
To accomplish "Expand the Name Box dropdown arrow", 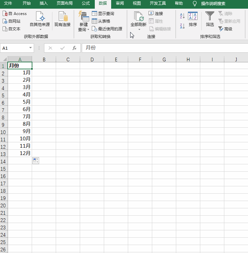I will 30,48.
